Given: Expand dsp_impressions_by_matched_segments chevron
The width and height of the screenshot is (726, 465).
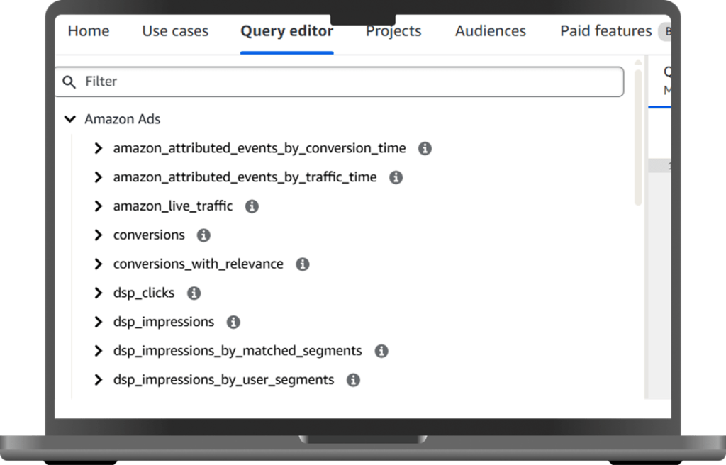Looking at the screenshot, I should point(98,351).
